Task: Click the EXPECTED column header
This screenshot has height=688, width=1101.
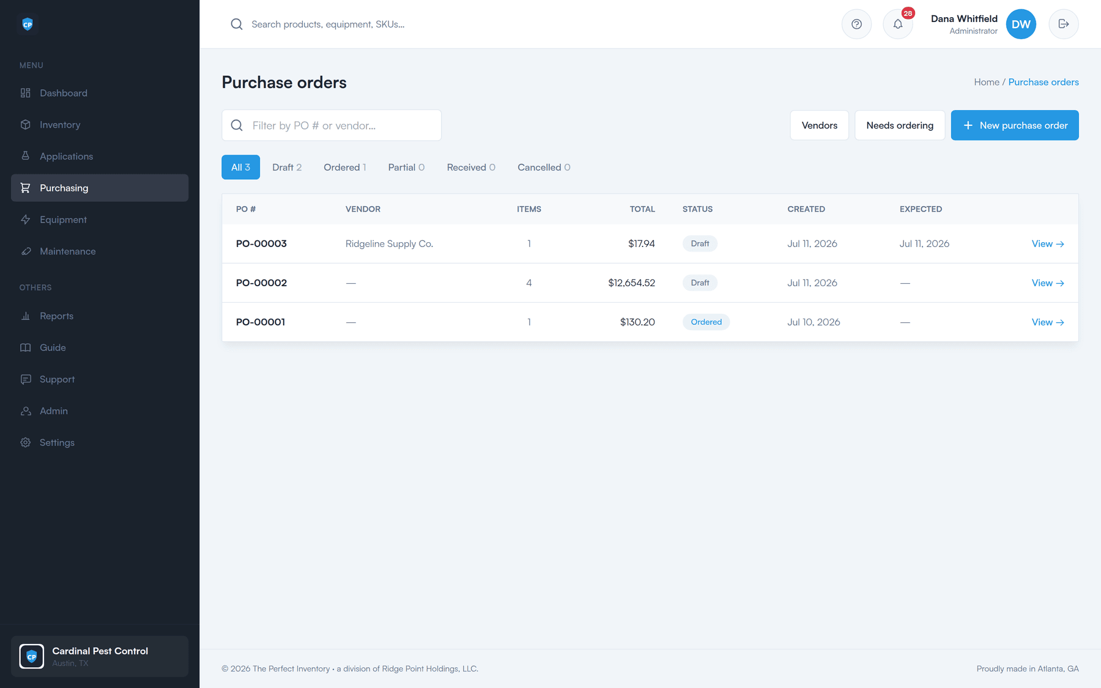Action: [x=921, y=209]
